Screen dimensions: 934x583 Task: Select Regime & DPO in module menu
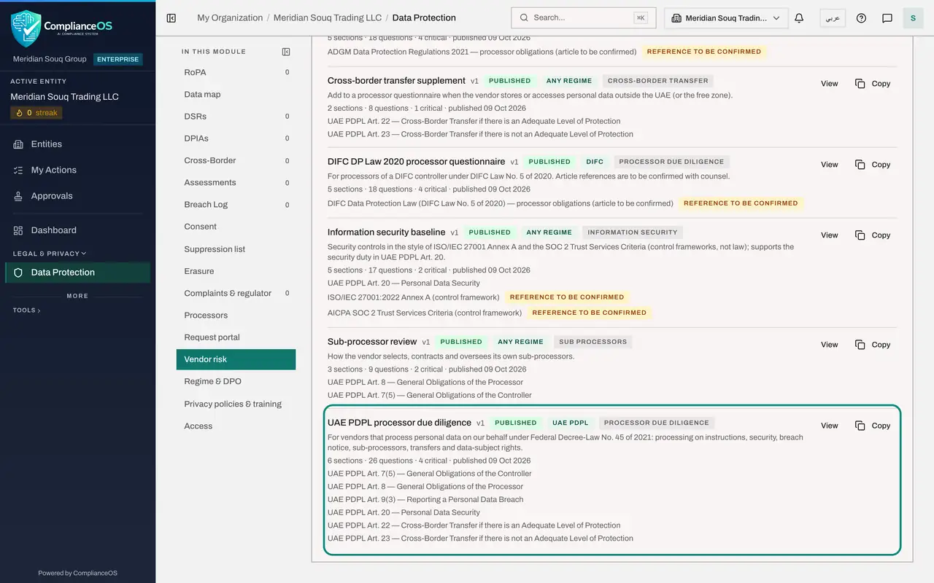[236, 381]
